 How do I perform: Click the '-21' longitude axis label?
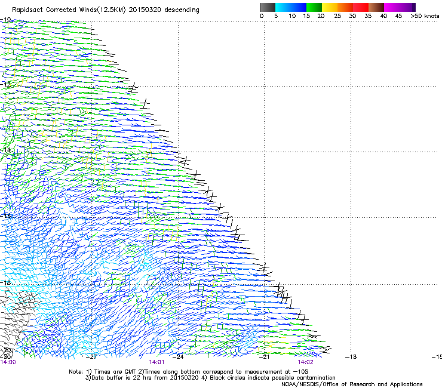click(x=264, y=357)
